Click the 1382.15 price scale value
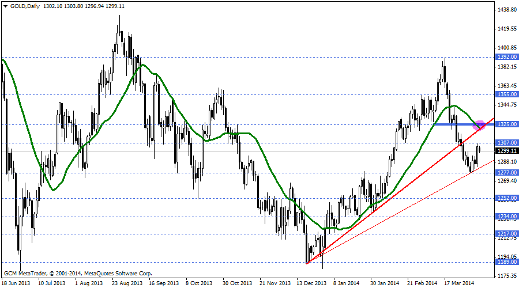 (x=507, y=67)
